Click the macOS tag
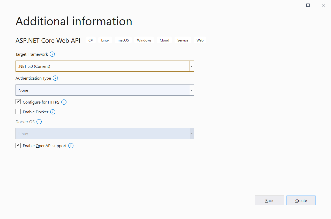This screenshot has width=331, height=219. pyautogui.click(x=123, y=40)
